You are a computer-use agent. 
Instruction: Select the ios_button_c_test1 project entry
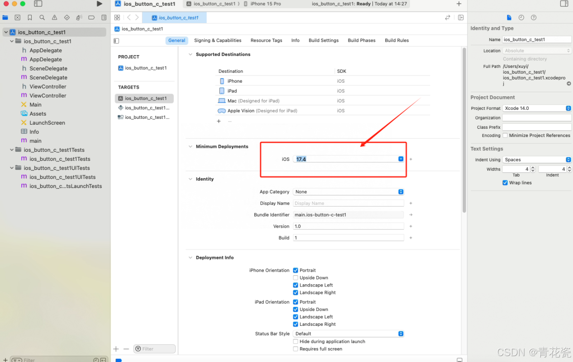pos(143,68)
